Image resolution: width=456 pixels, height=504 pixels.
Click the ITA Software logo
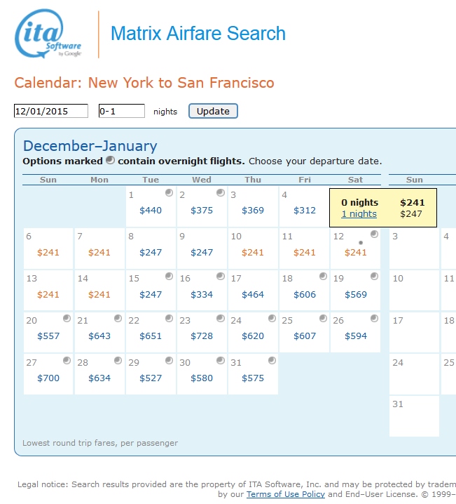pyautogui.click(x=49, y=34)
